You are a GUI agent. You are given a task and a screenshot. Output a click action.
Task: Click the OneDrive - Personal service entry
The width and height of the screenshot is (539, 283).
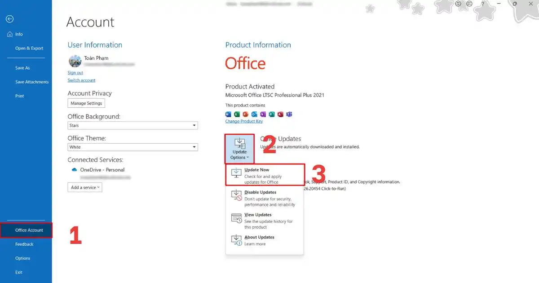[102, 170]
